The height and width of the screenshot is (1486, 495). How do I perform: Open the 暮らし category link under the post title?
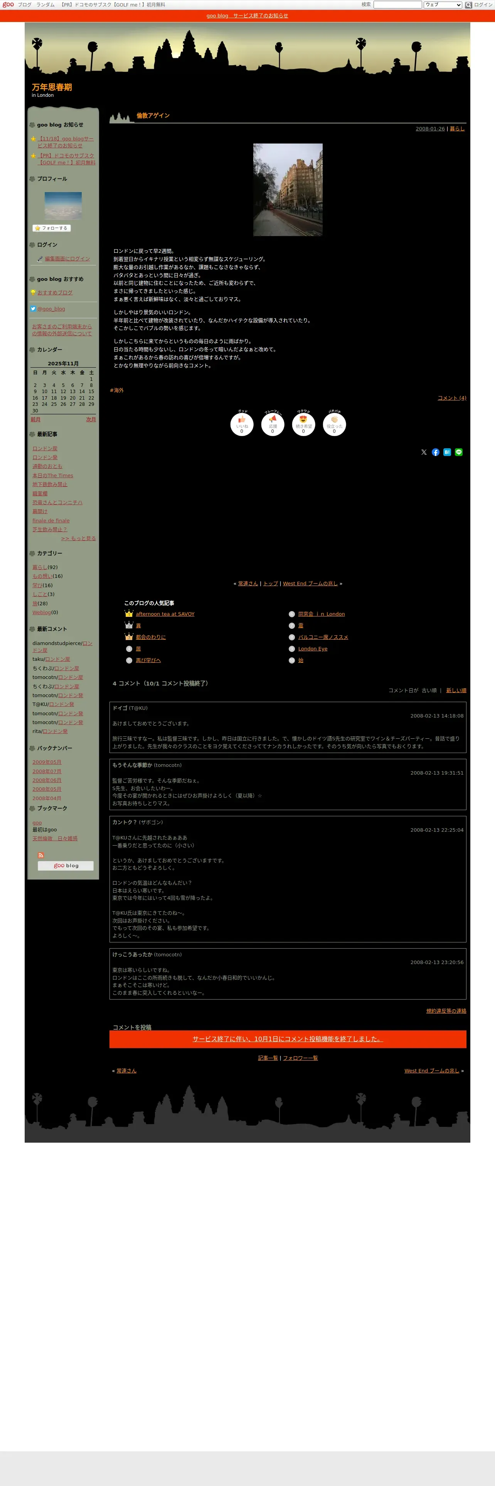[x=457, y=128]
